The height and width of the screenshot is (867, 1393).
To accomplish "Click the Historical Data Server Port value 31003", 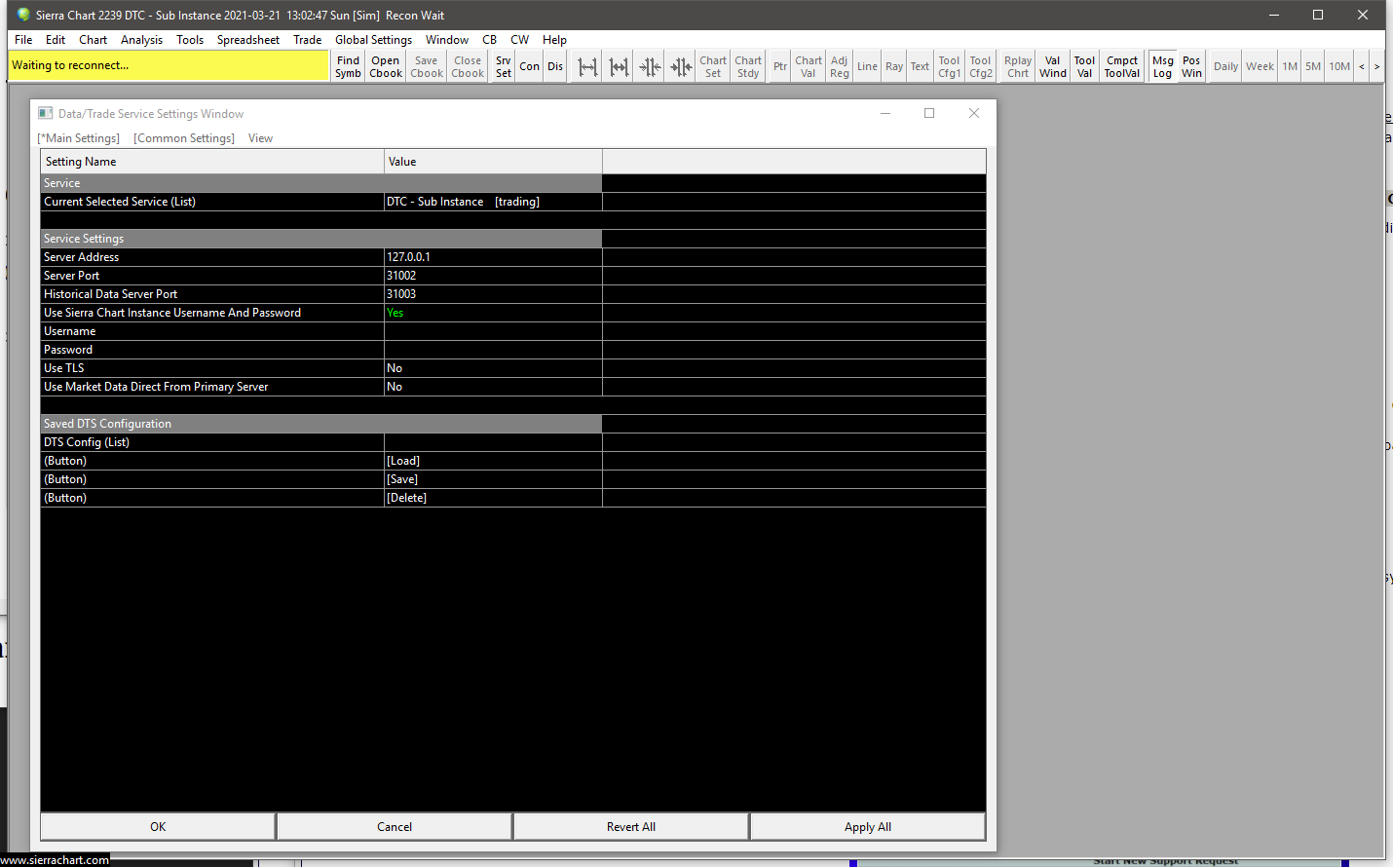I will [x=493, y=294].
